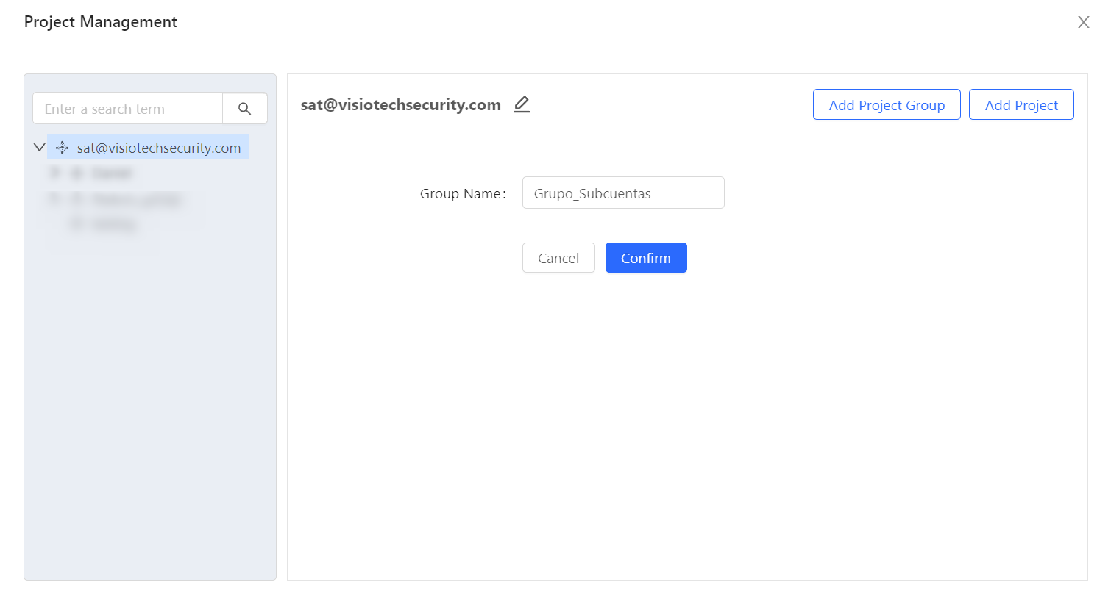The image size is (1111, 596).
Task: Click the icon of first blurred tree child
Action: coord(76,173)
